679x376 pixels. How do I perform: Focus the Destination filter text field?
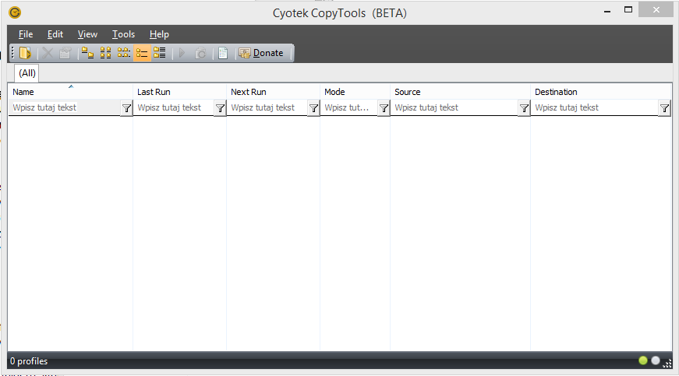coord(595,107)
